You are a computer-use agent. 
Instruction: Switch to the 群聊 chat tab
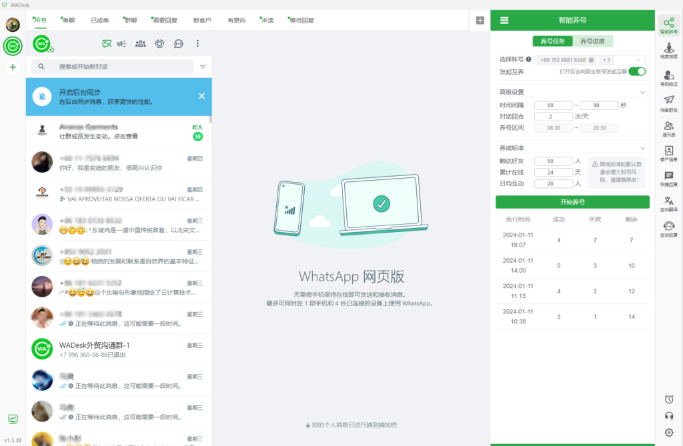[x=131, y=20]
